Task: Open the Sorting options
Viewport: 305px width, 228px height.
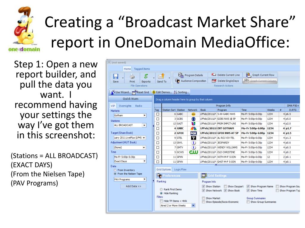Action: 181,92
